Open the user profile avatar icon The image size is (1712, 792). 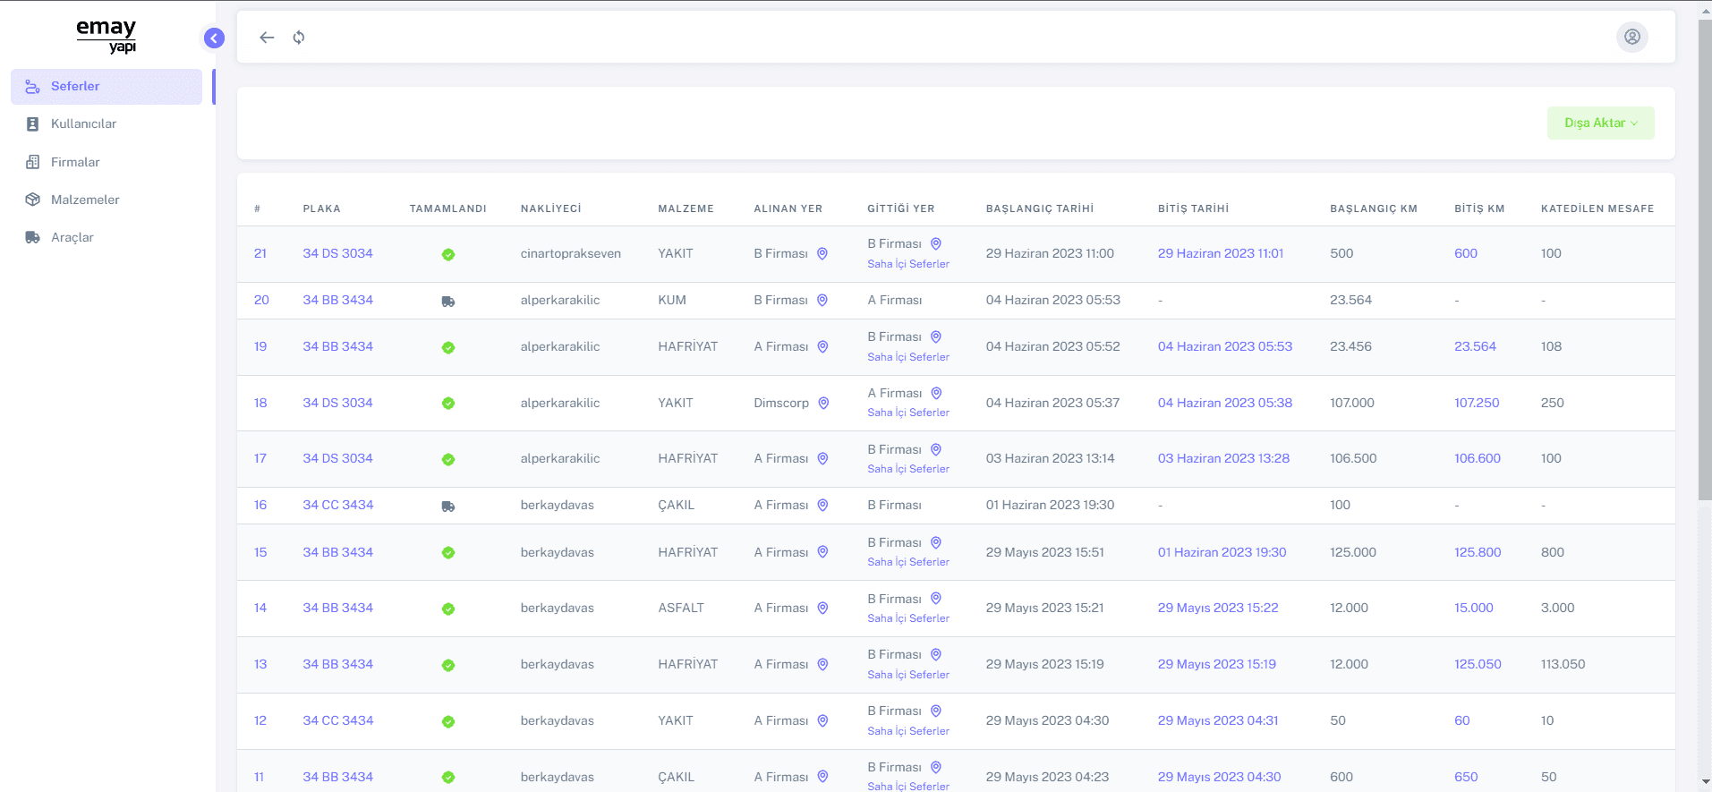click(1631, 37)
